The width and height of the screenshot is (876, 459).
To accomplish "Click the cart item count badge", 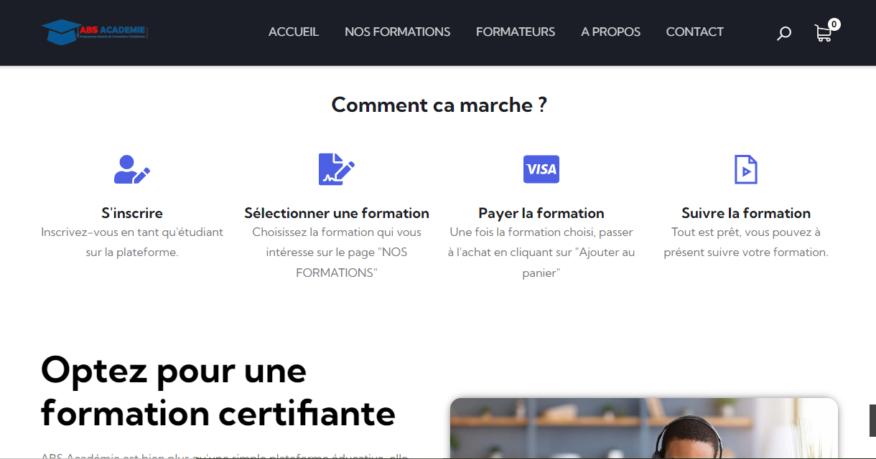I will (x=834, y=24).
